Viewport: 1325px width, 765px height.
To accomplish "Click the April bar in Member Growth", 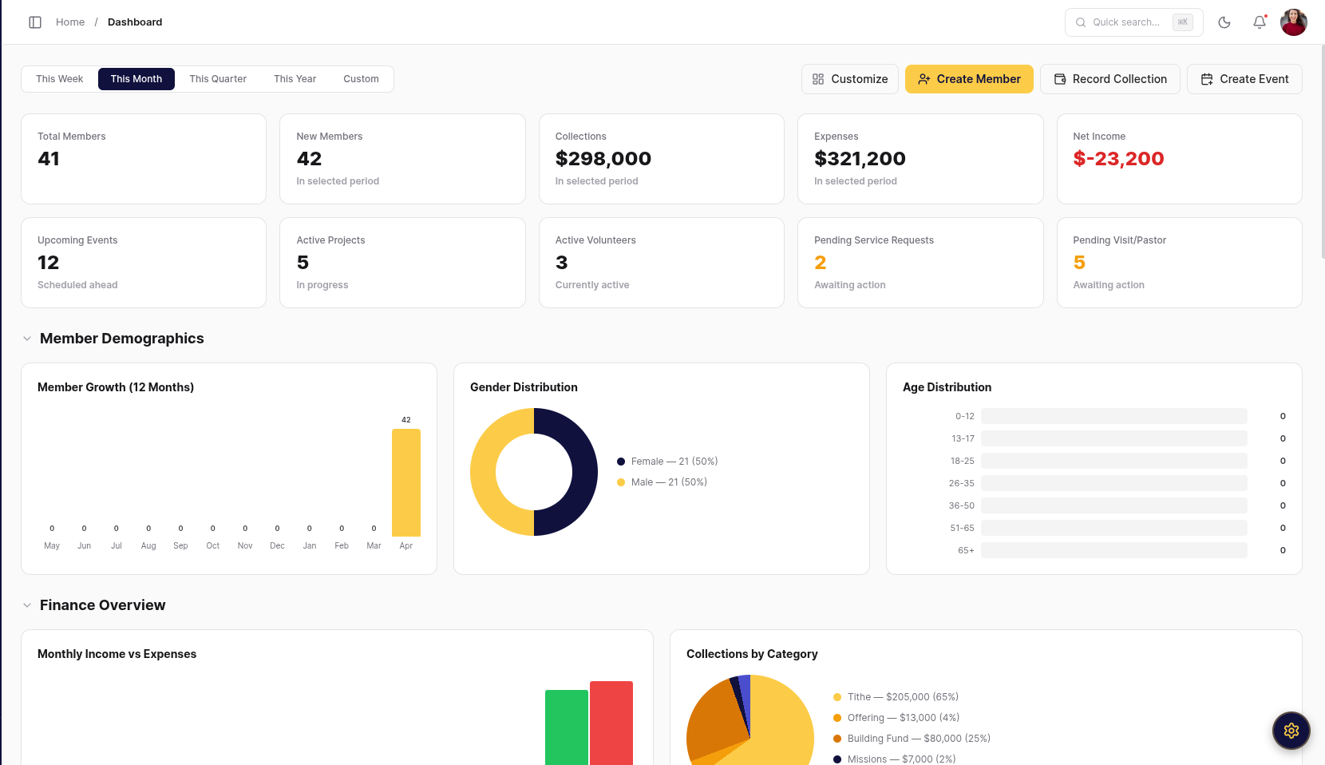I will click(x=406, y=482).
